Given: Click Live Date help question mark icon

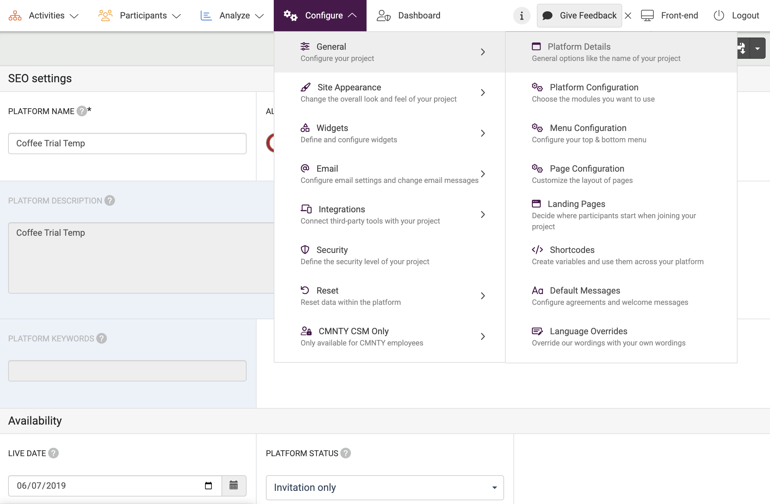Looking at the screenshot, I should tap(53, 453).
